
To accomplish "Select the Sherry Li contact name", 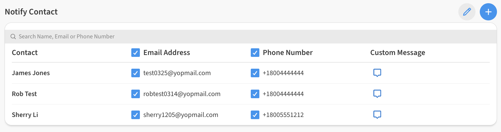I will click(25, 115).
